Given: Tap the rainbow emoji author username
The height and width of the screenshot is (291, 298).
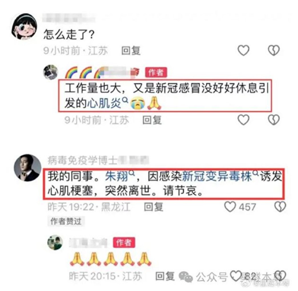Looking at the screenshot, I should coord(102,72).
